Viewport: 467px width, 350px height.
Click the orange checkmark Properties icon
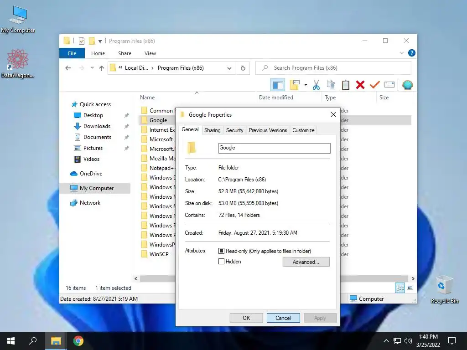point(375,85)
